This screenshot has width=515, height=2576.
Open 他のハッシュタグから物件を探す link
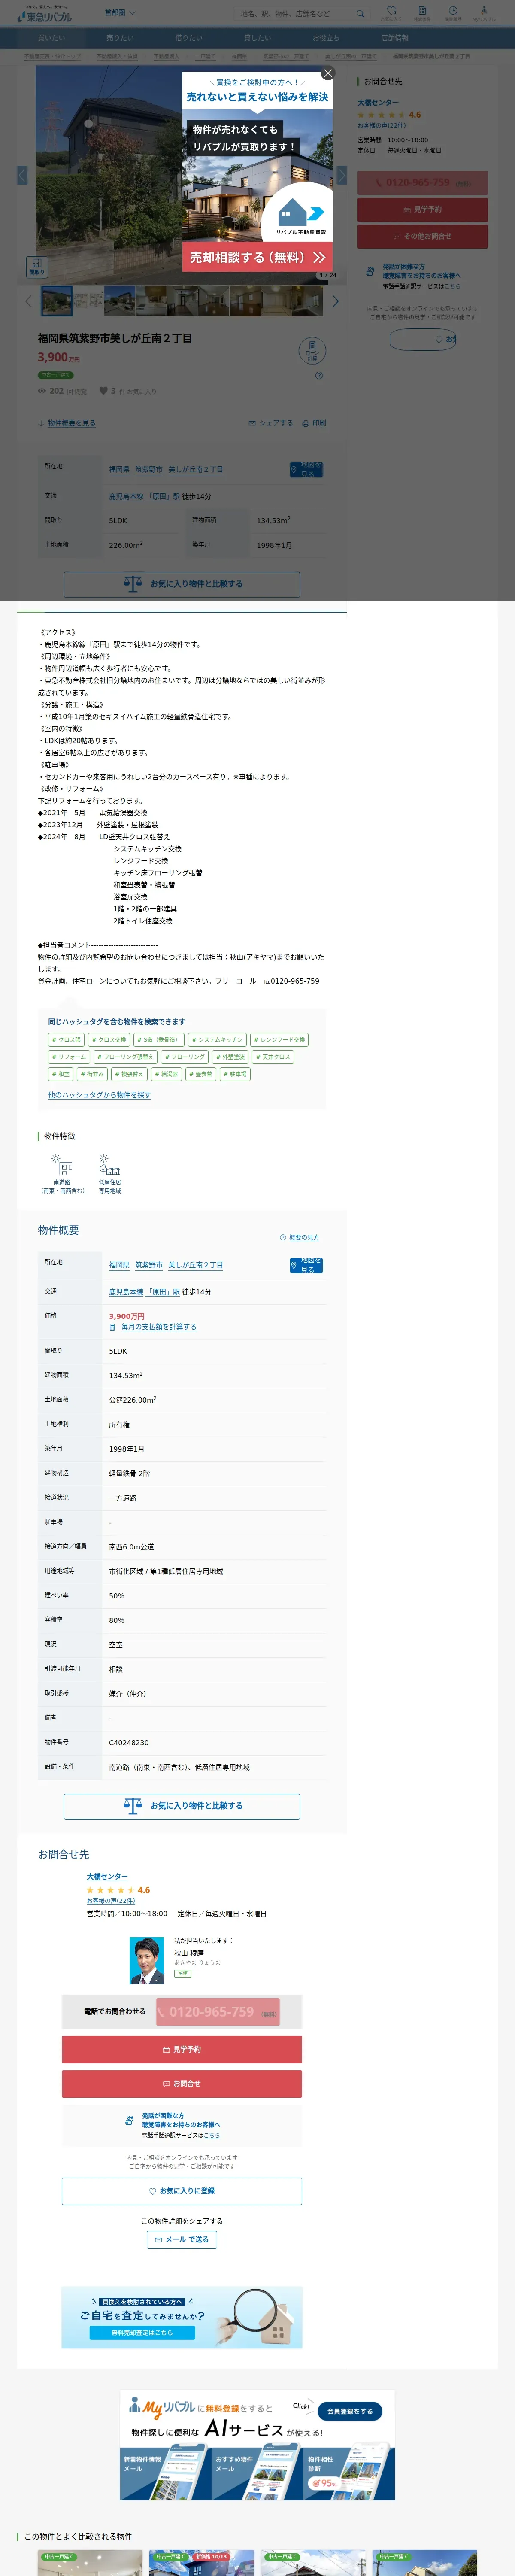click(99, 1095)
